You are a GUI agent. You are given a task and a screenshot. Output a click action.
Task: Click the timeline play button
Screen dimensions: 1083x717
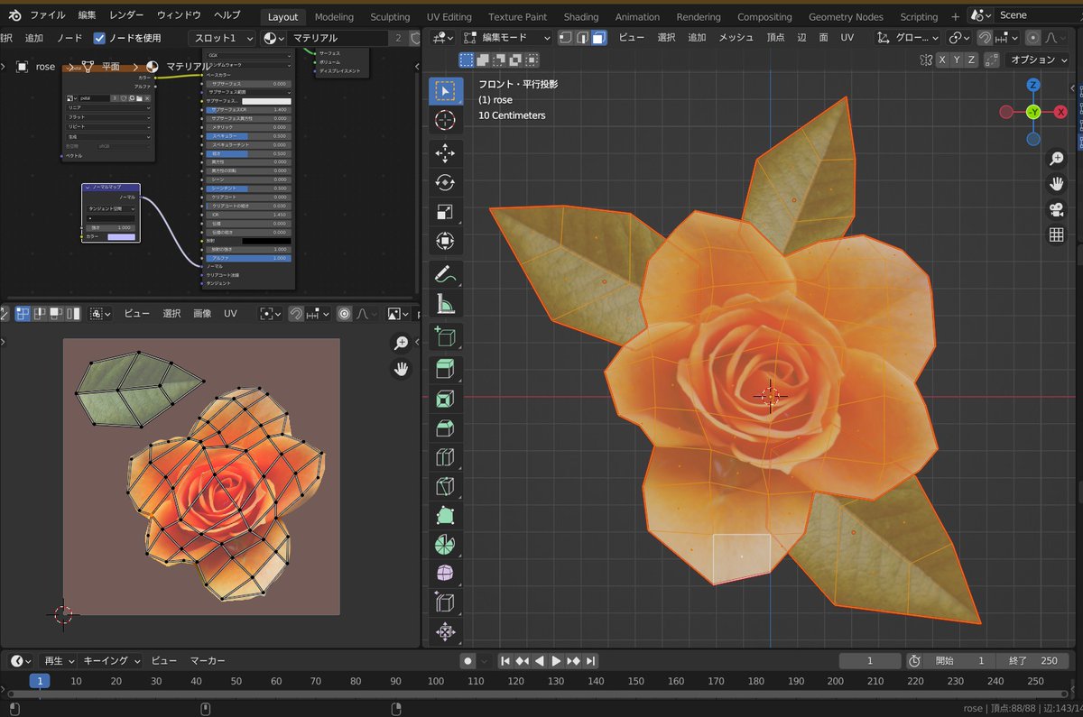(557, 661)
